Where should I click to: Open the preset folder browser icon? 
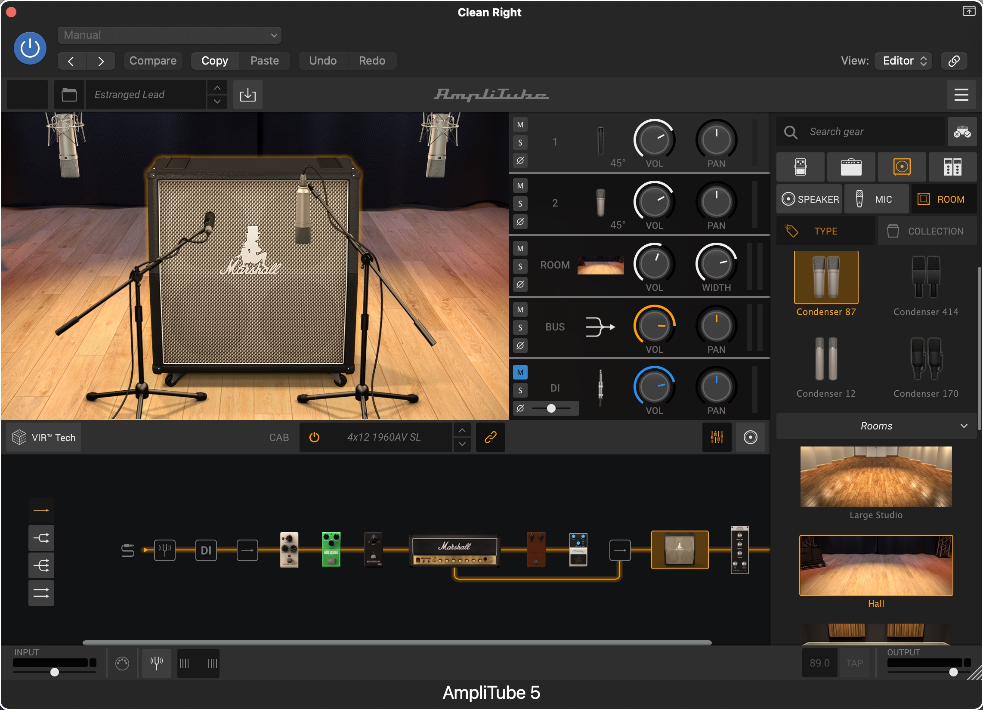[x=69, y=95]
